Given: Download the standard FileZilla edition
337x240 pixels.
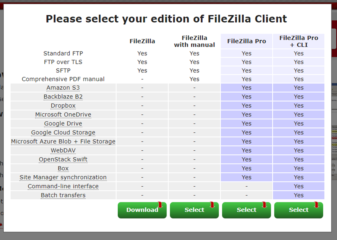Looking at the screenshot, I should [x=142, y=210].
